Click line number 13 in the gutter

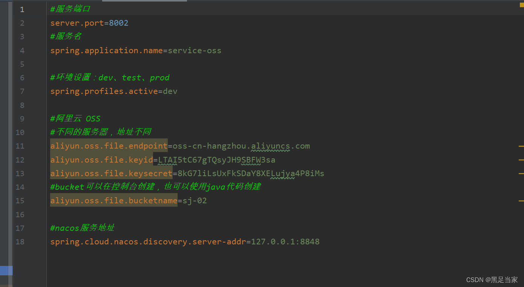tap(20, 173)
